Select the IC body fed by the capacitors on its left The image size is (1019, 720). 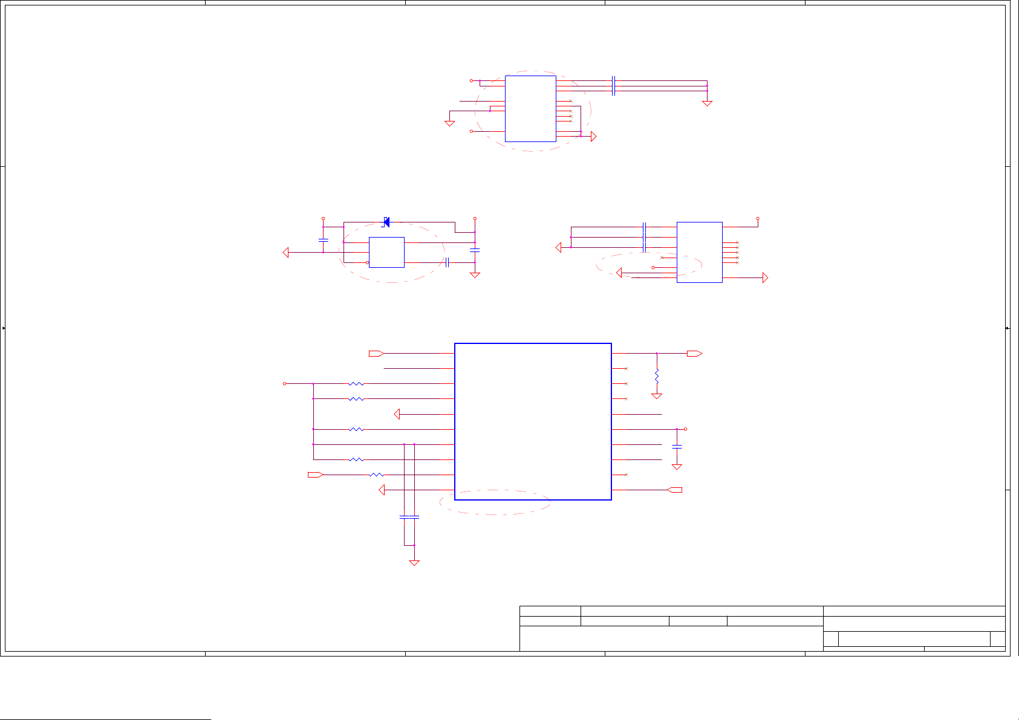coord(699,252)
